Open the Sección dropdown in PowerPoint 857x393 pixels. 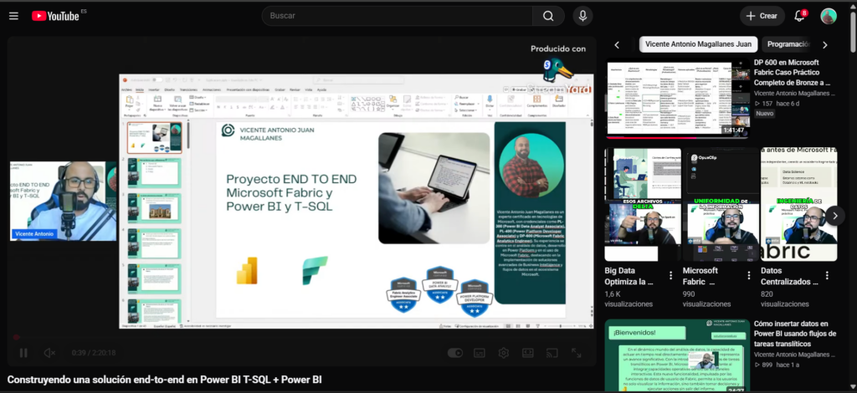[198, 110]
